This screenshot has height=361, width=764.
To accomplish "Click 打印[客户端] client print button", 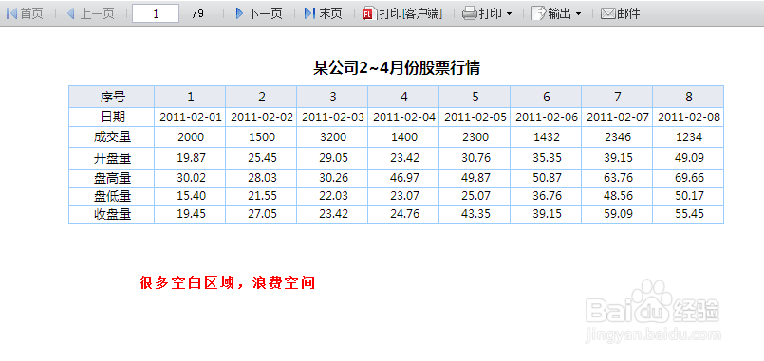I will [x=402, y=13].
